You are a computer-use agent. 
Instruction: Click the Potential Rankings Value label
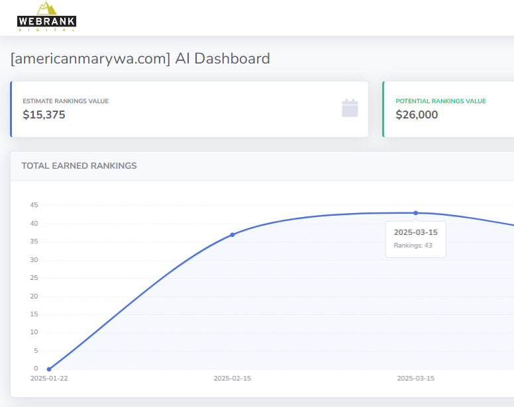coord(440,101)
